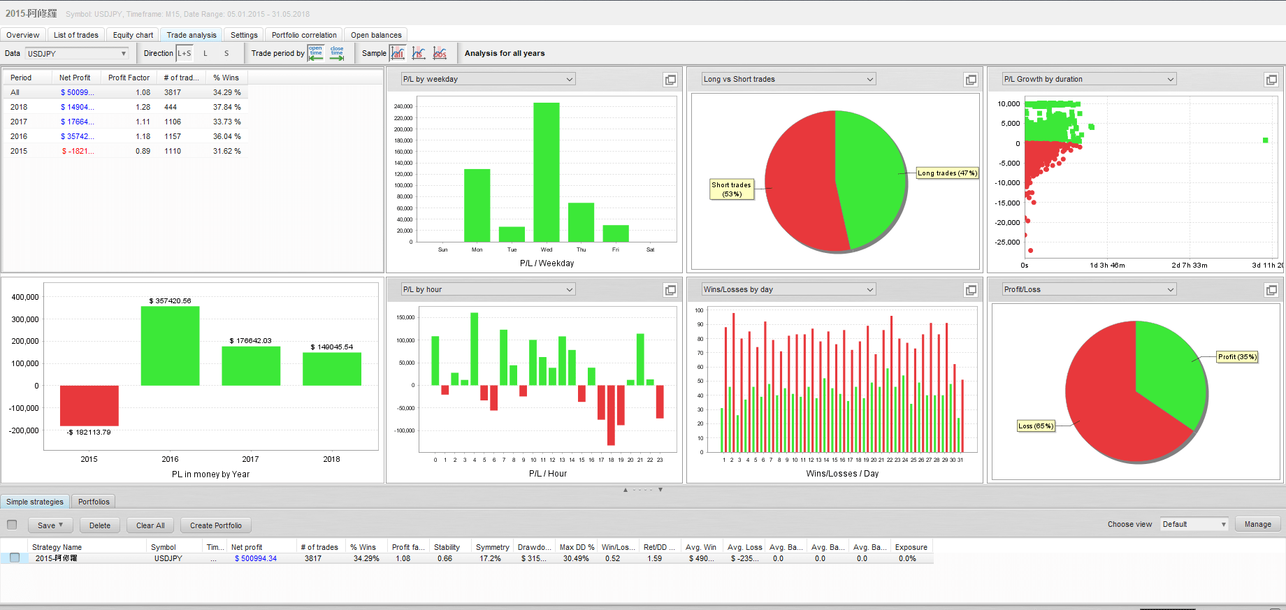Maximize the Long vs Short trades panel

(x=971, y=80)
